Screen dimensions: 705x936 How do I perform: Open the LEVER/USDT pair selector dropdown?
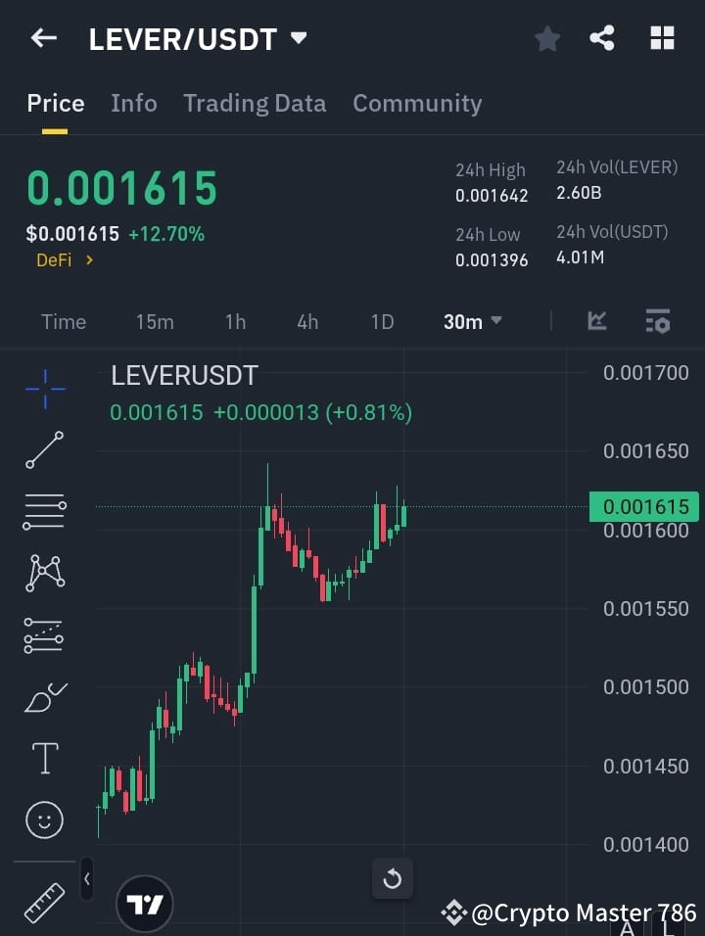pos(198,39)
